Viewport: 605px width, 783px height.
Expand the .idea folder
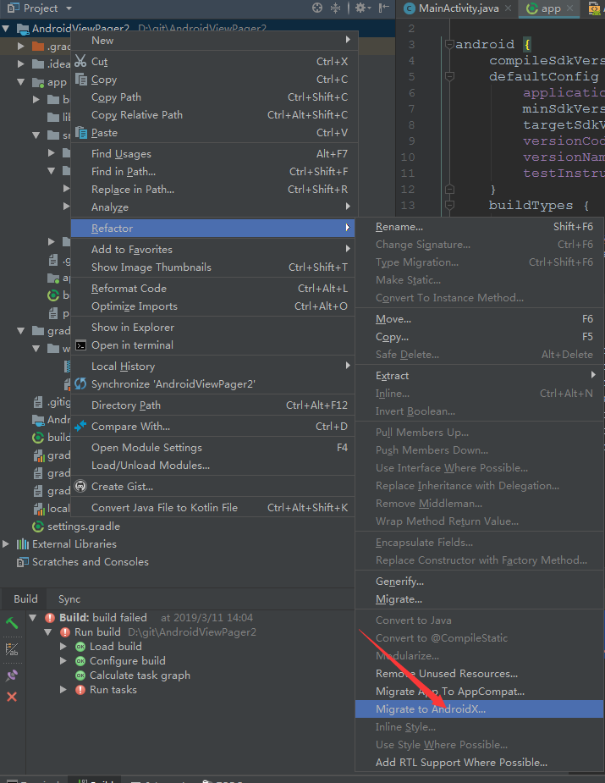20,64
